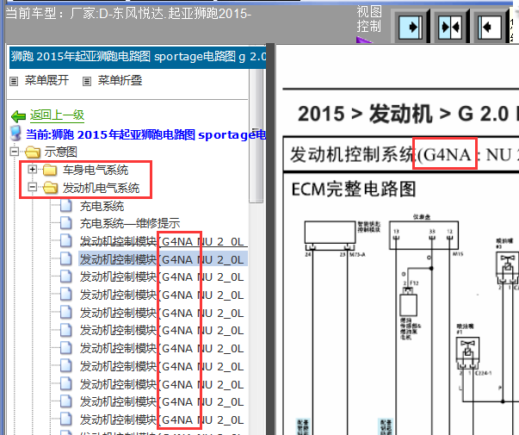Click the 仪表盘 component box in the diagram
The width and height of the screenshot is (519, 435).
point(423,235)
